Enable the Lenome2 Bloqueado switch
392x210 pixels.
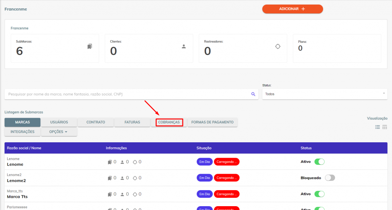[330, 178]
